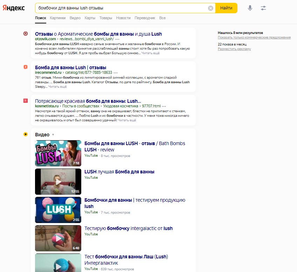This screenshot has width=297, height=272.
Task: Open 'Тестирую бомбочку intergalactic от lush' video title
Action: tap(129, 229)
